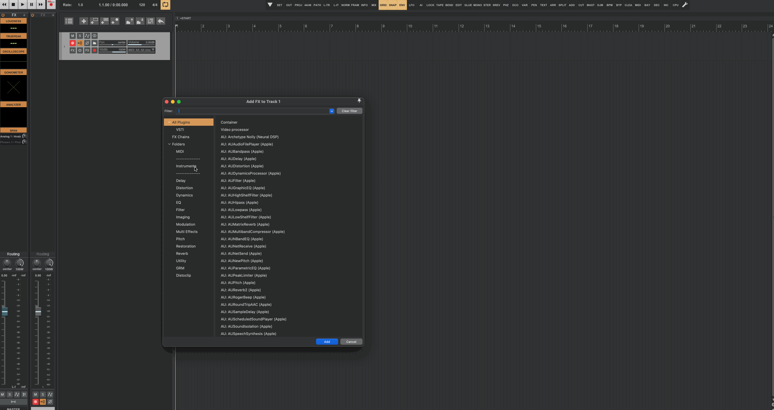
Task: Add FX with master strip plus icon
Action: pos(24,15)
